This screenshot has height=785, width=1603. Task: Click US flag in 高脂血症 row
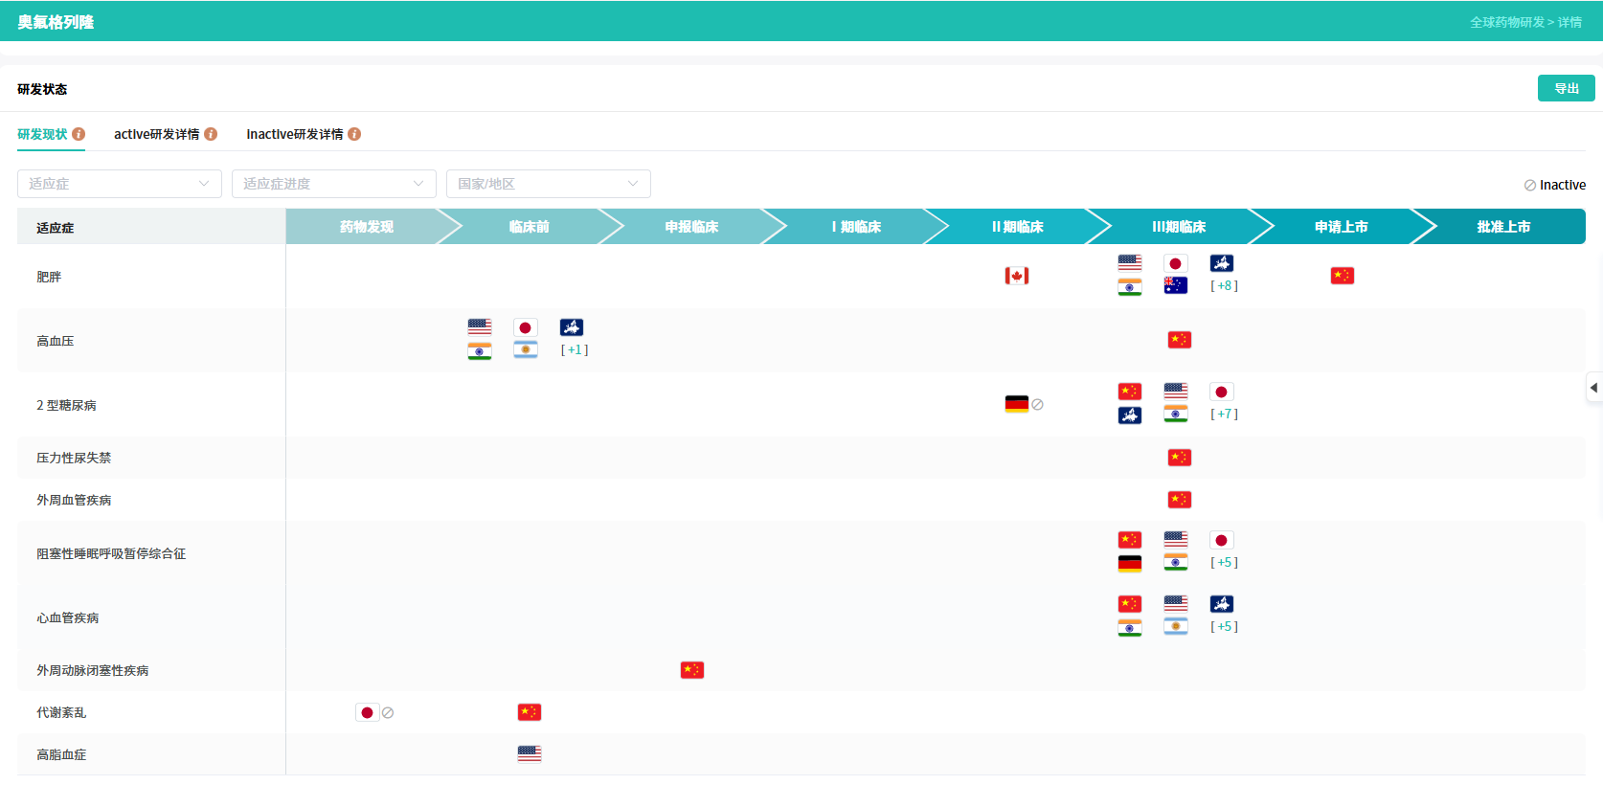[x=530, y=754]
